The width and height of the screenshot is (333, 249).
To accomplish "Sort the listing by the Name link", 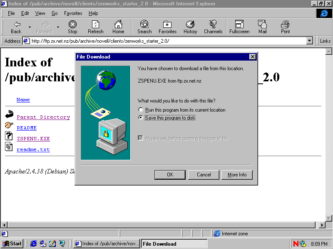I will click(23, 100).
